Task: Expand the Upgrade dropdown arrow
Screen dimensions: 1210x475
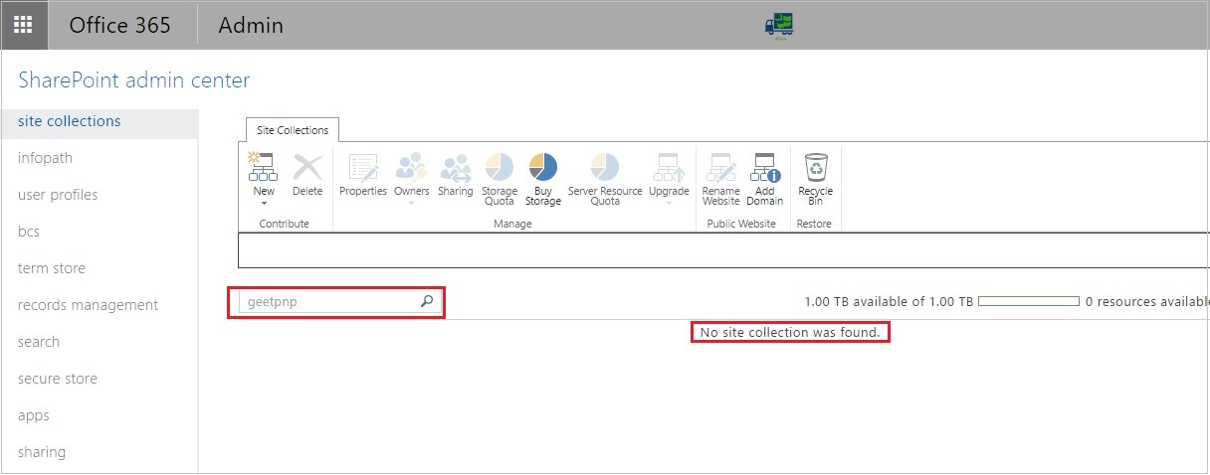Action: point(669,203)
